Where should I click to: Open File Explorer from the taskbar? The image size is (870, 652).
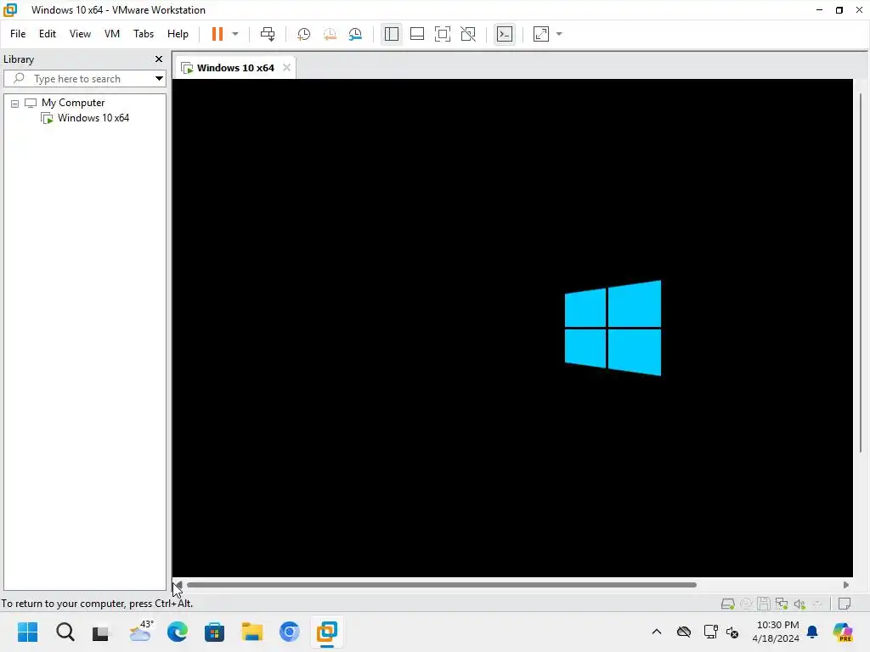[251, 632]
